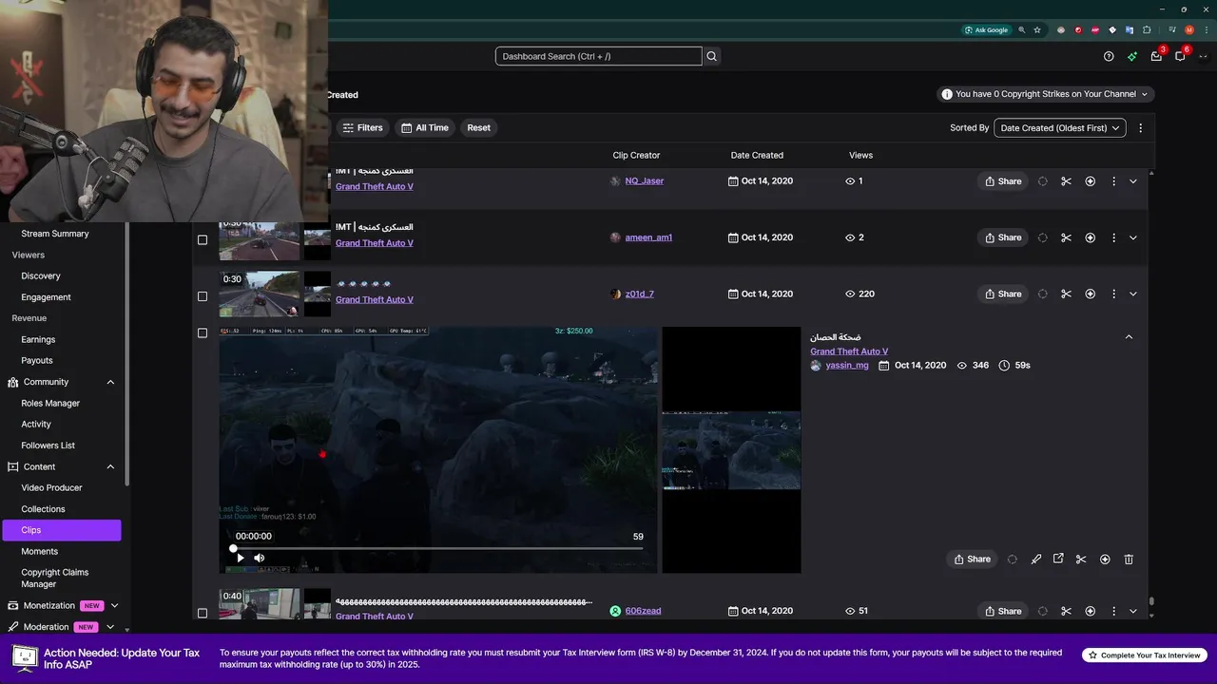Open Earnings page in sidebar

click(x=38, y=339)
